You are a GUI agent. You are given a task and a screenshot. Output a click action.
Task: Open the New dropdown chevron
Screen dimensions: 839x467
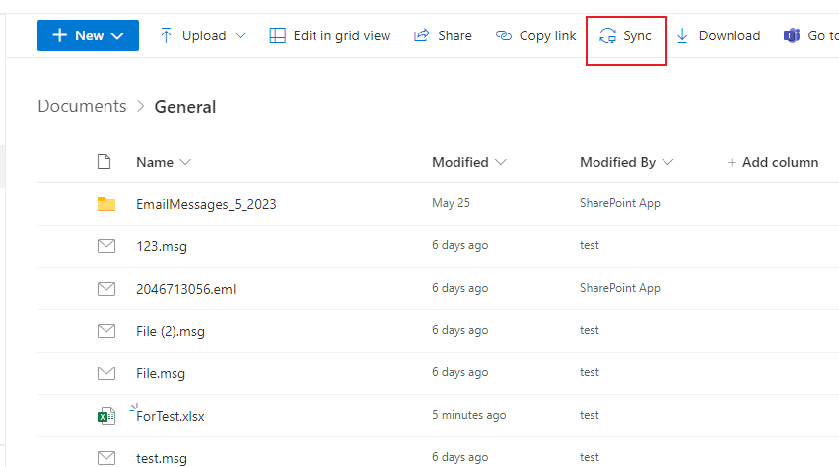click(x=117, y=35)
